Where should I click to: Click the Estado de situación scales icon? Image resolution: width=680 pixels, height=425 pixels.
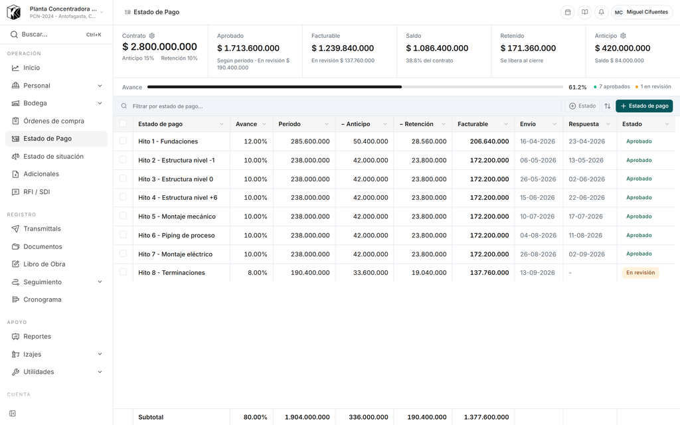pos(15,156)
